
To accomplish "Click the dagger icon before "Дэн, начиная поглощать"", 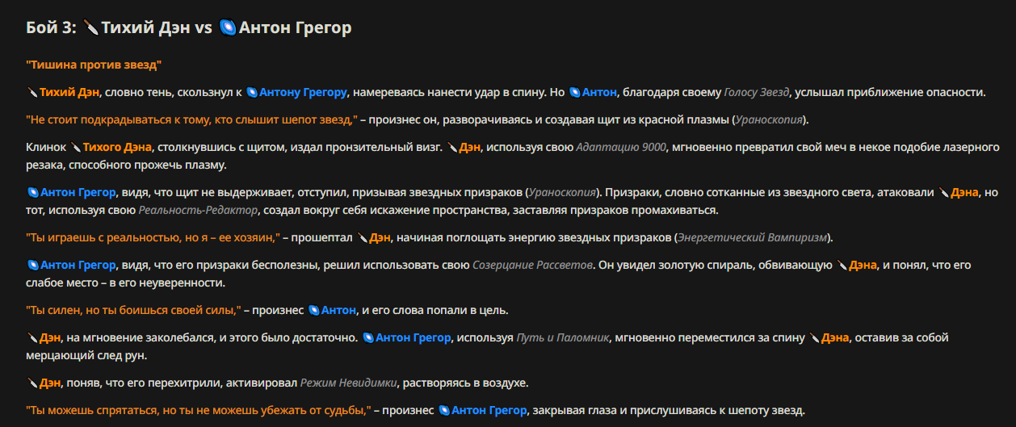I will click(x=363, y=237).
